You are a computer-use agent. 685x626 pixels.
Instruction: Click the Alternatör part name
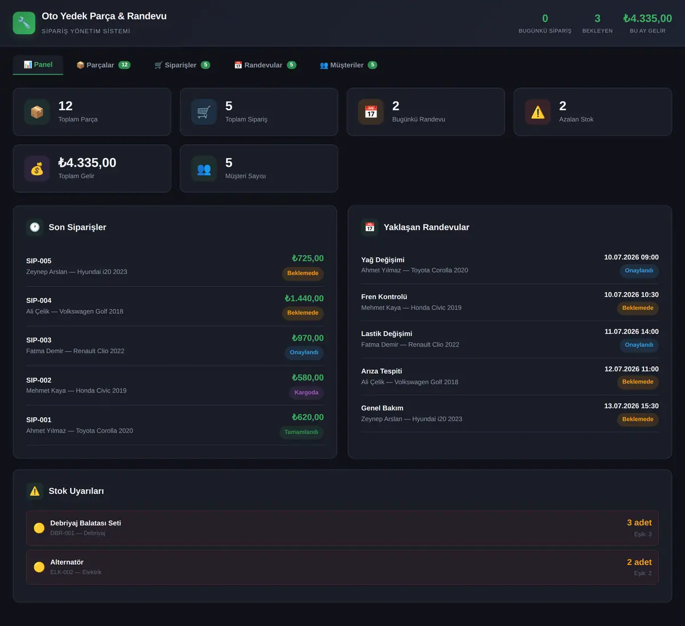pos(67,562)
